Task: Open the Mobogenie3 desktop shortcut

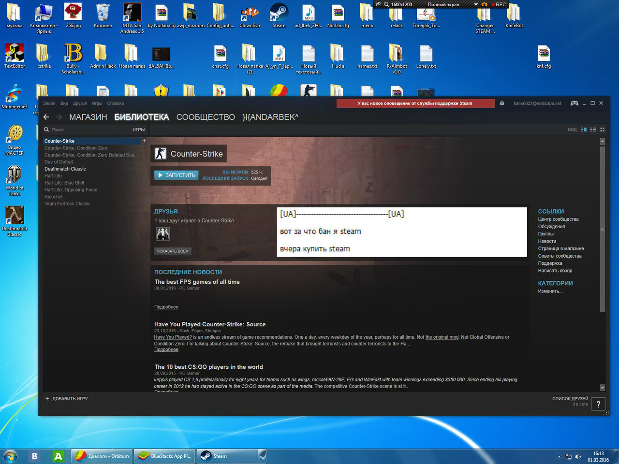Action: point(15,97)
